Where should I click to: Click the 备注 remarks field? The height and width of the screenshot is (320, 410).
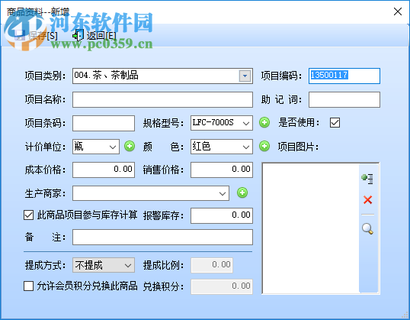(162, 238)
